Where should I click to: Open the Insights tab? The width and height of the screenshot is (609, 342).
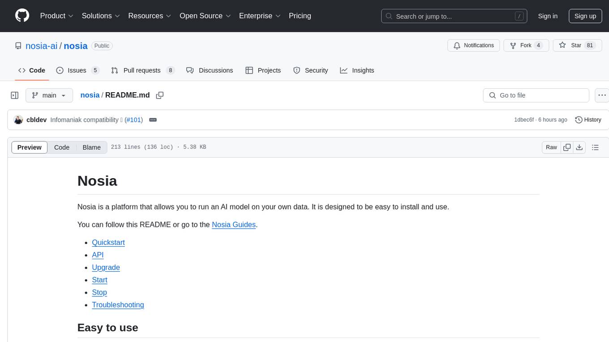(357, 70)
